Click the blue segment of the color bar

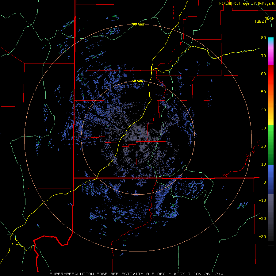click(271, 179)
